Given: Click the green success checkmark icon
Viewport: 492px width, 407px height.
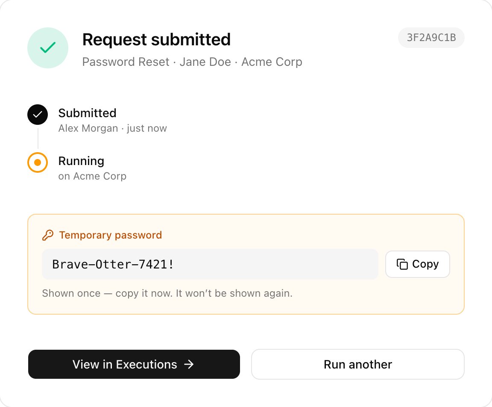Looking at the screenshot, I should click(48, 48).
